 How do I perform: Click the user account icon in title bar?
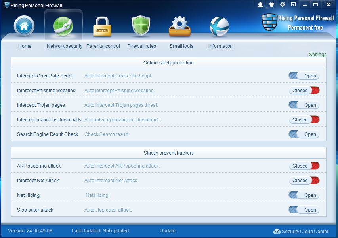coord(260,4)
